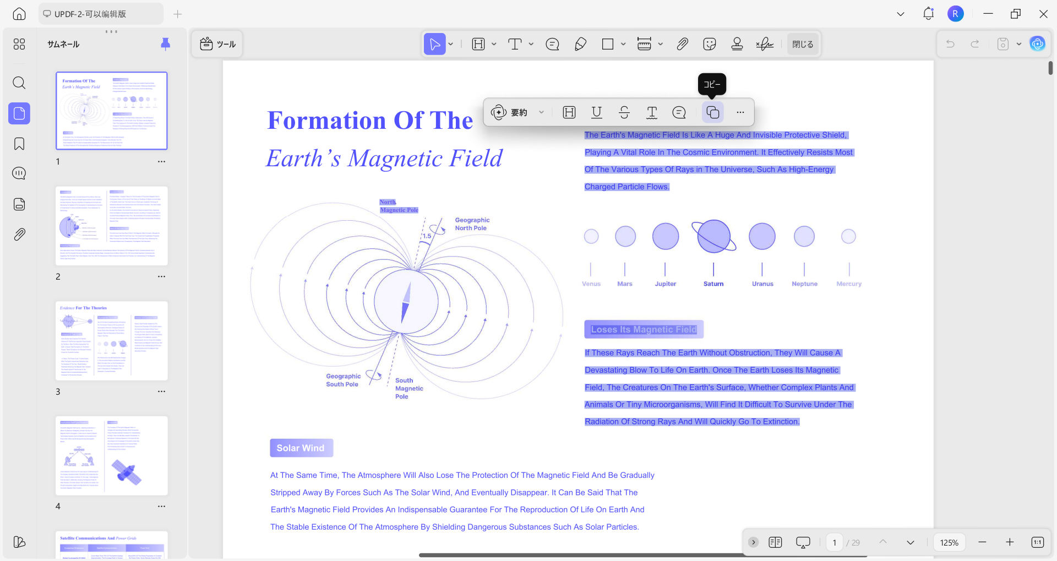Open the 125% zoom level box

click(949, 543)
